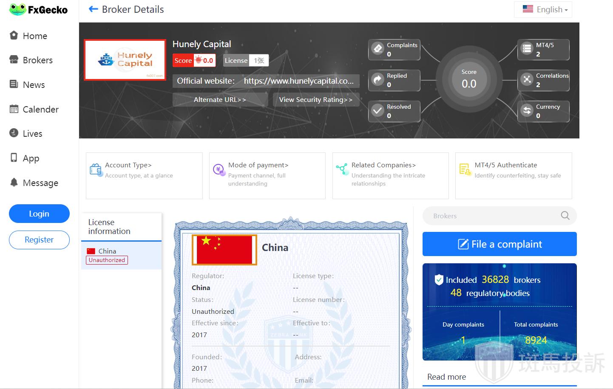The width and height of the screenshot is (613, 389).
Task: Click the back arrow beside Broker Details
Action: pos(93,9)
